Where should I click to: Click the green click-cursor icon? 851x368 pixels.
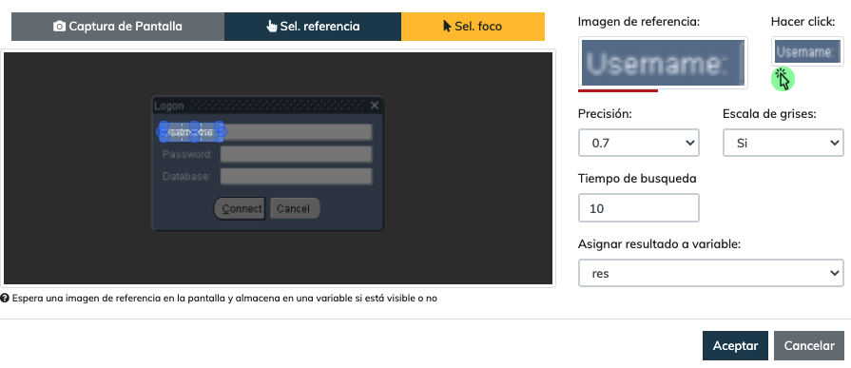(783, 79)
